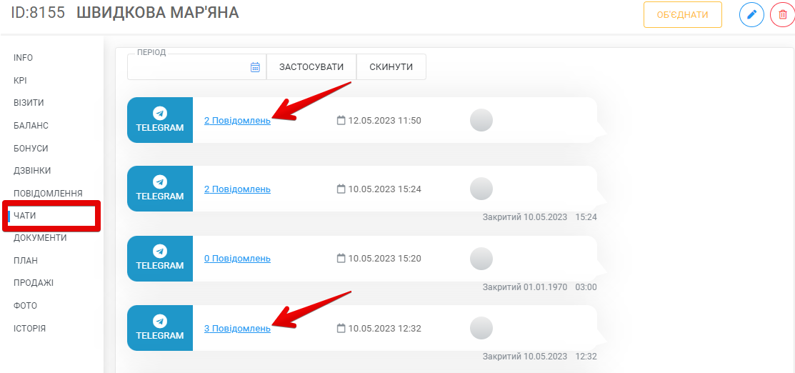Select БАЛАНС in sidebar
The height and width of the screenshot is (373, 795).
[x=31, y=125]
